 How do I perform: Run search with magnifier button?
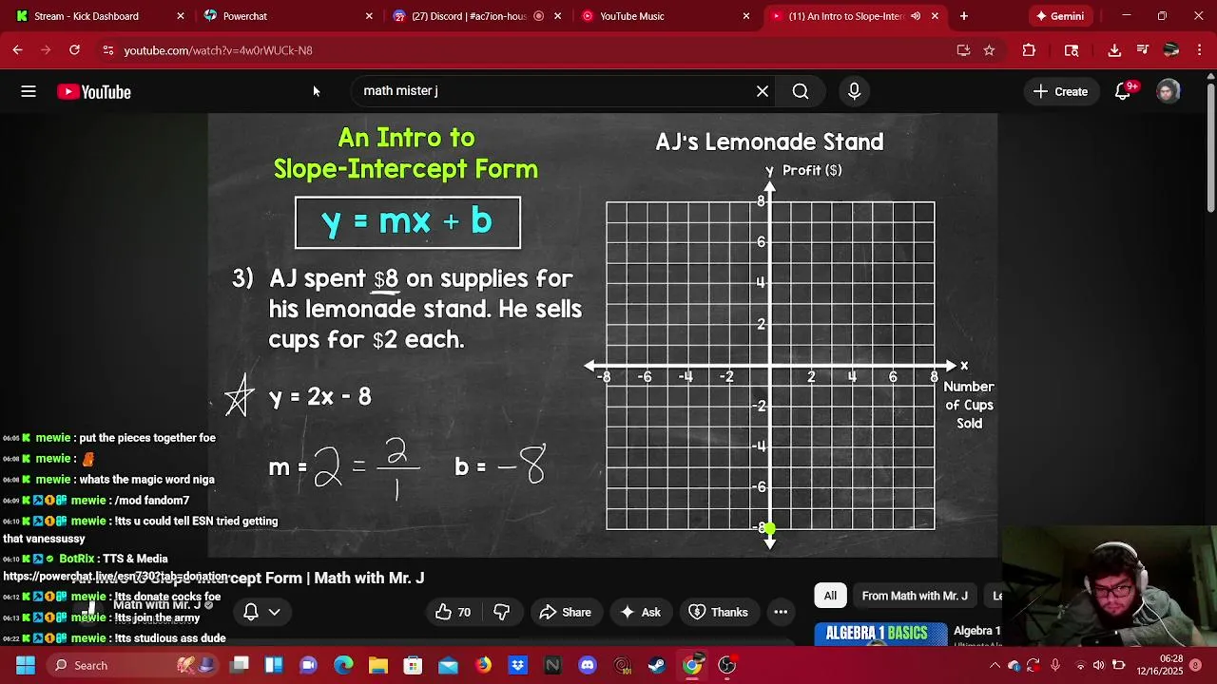(x=801, y=91)
